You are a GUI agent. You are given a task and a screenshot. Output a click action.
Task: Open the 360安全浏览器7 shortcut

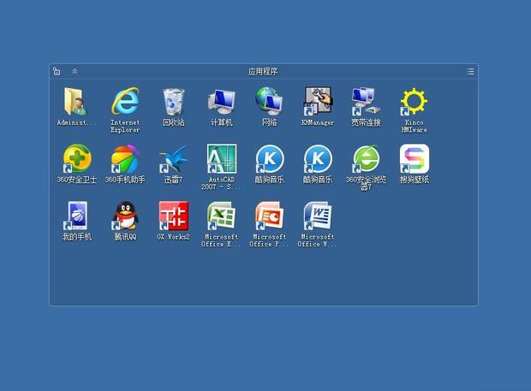pos(366,158)
